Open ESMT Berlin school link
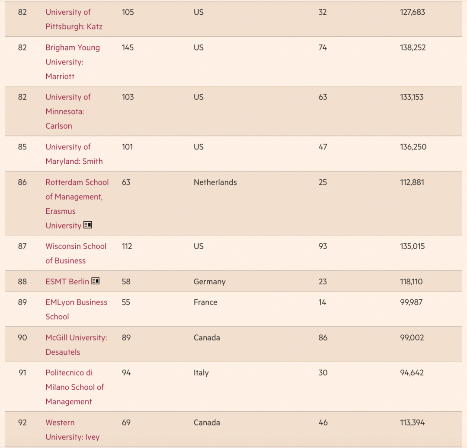 click(x=67, y=281)
